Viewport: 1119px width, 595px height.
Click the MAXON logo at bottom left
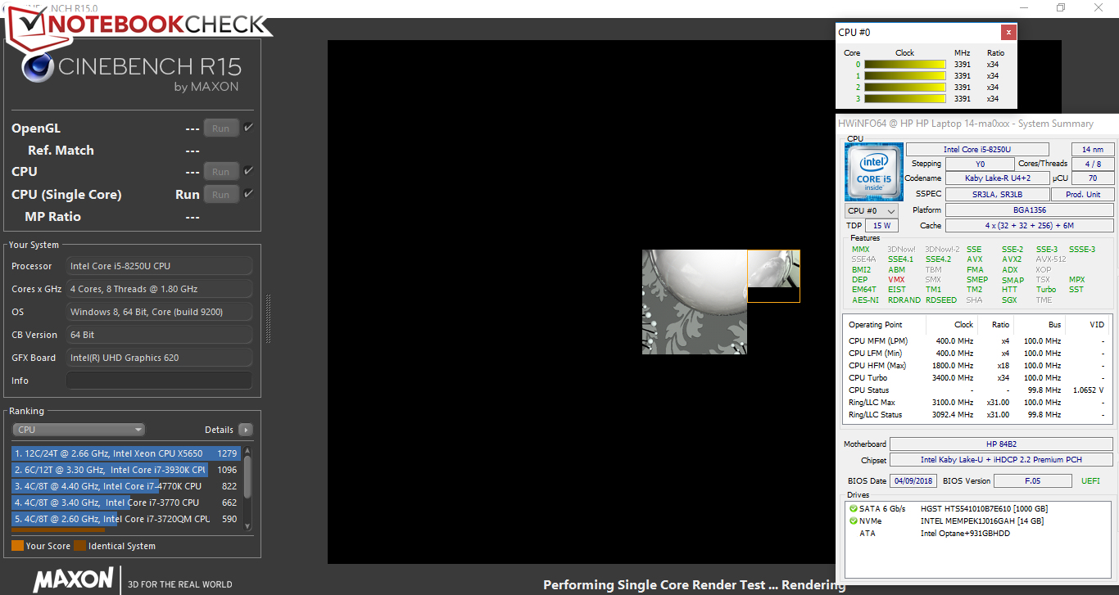(73, 579)
